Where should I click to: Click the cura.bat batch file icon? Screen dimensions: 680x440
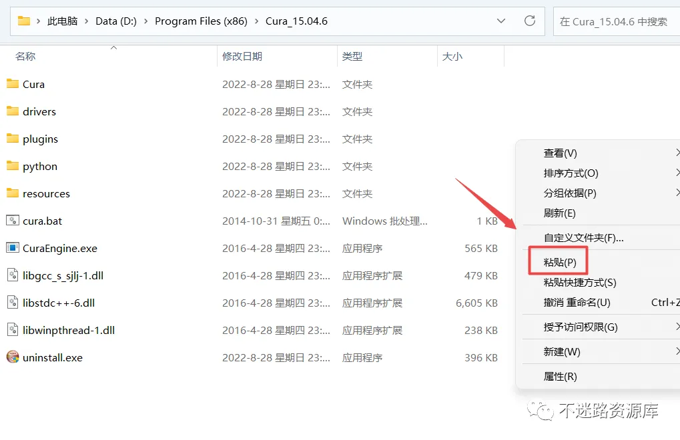[13, 221]
